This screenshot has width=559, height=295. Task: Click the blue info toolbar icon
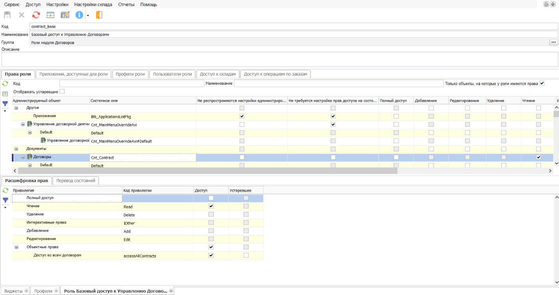point(79,15)
